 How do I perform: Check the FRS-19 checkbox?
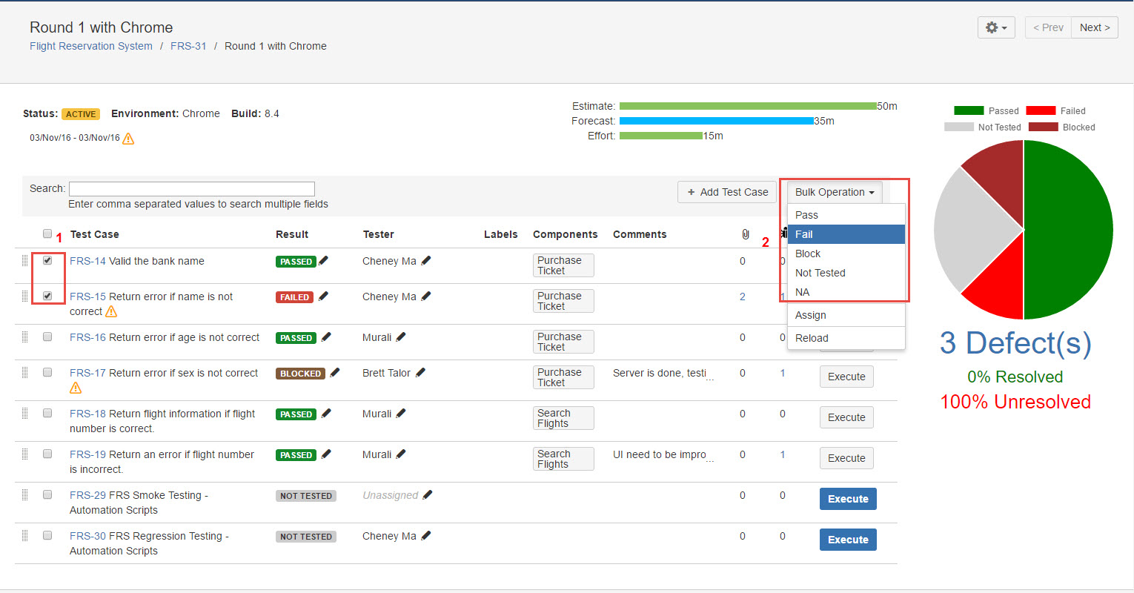point(47,454)
